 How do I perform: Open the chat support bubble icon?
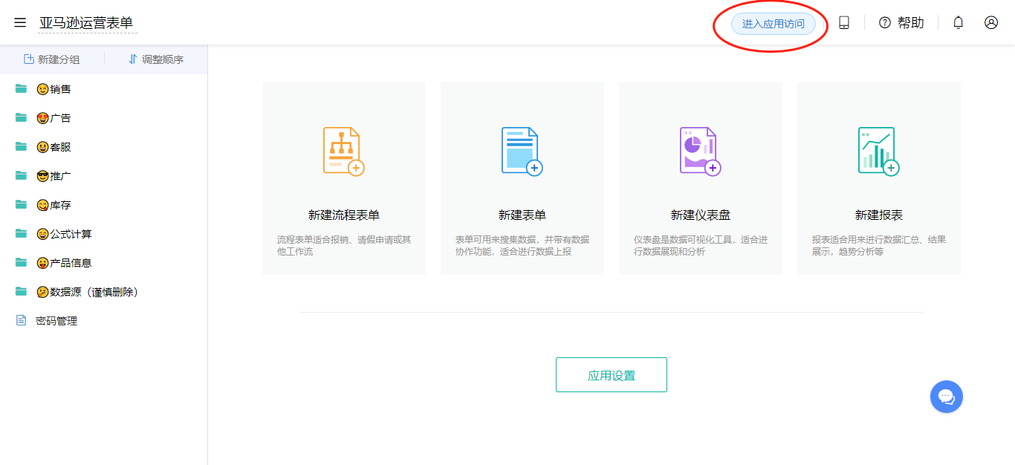click(x=947, y=397)
